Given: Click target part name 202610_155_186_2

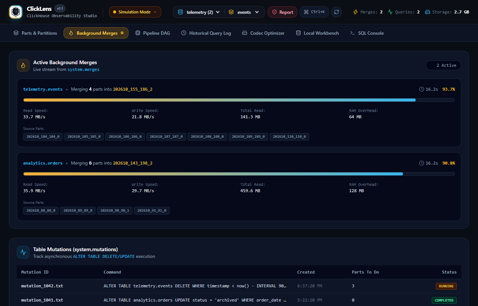Looking at the screenshot, I should coord(133,89).
